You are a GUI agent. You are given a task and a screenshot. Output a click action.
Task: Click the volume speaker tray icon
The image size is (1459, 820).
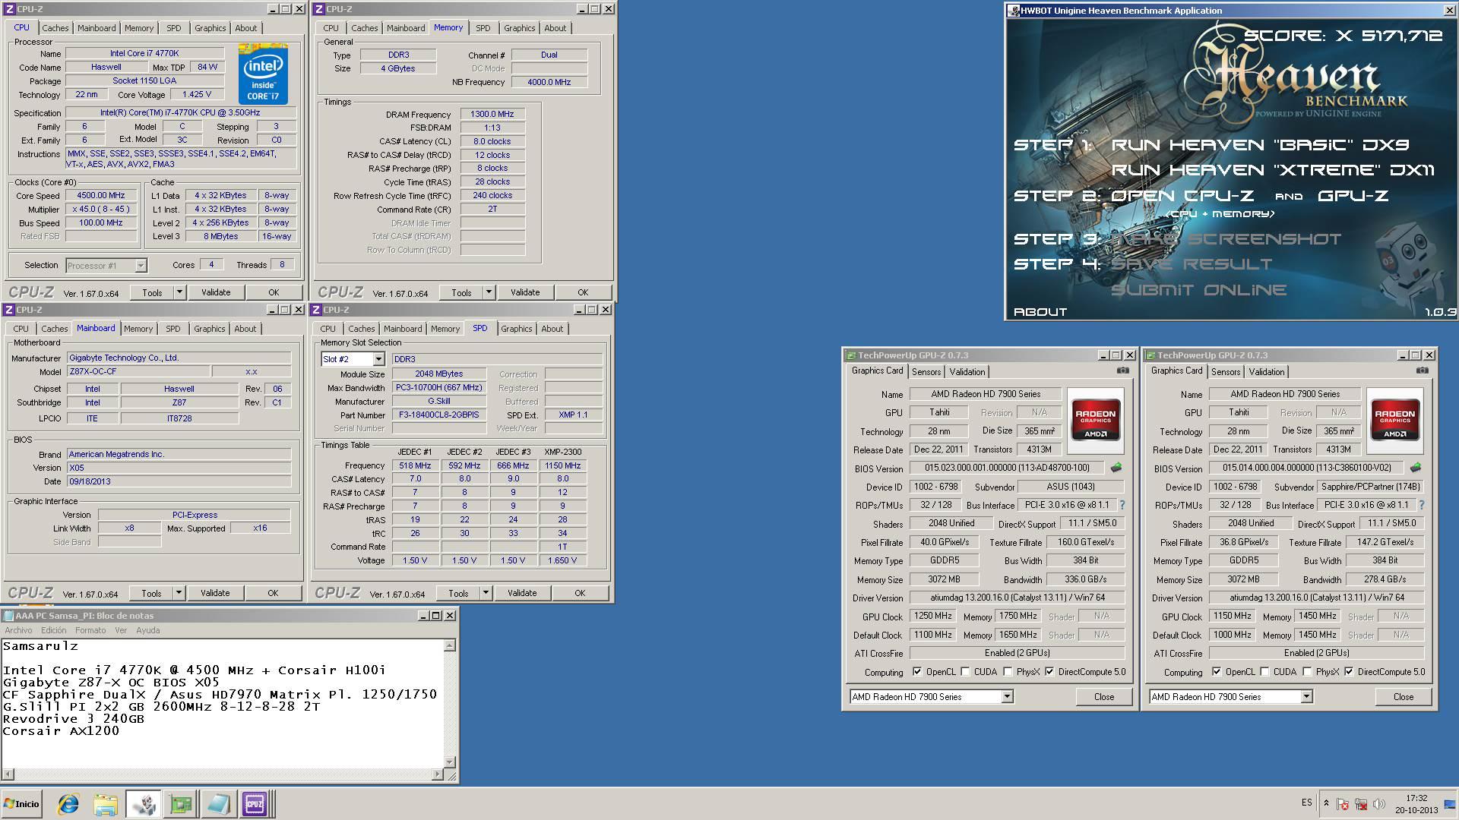(x=1378, y=804)
